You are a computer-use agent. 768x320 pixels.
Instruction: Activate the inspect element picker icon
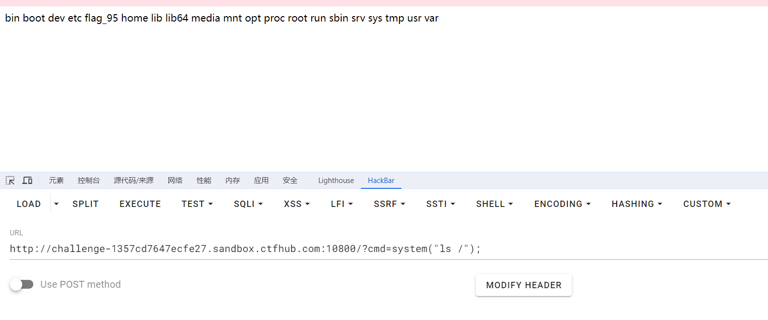click(x=10, y=181)
